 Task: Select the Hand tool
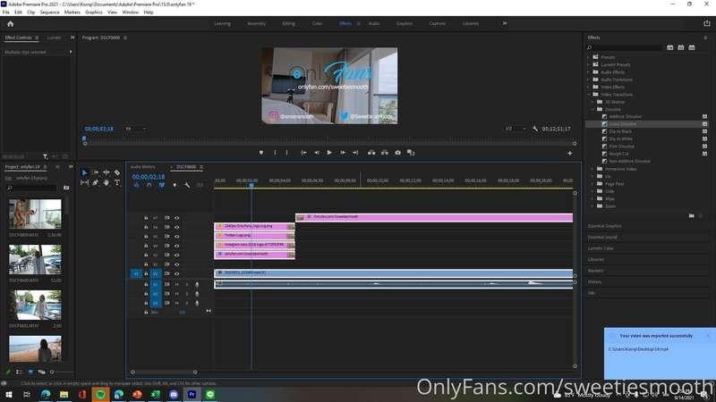click(x=106, y=182)
